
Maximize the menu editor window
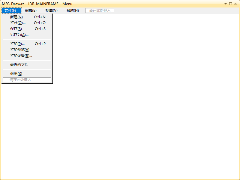point(230,4)
